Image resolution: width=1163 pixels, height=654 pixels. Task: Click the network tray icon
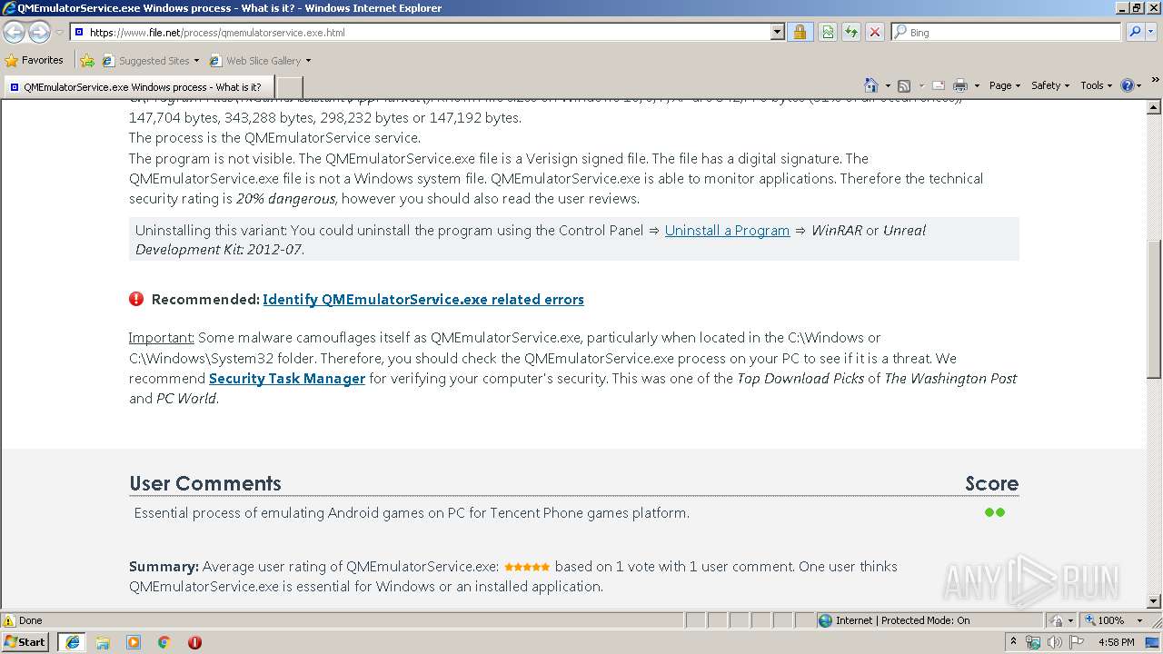click(1034, 642)
